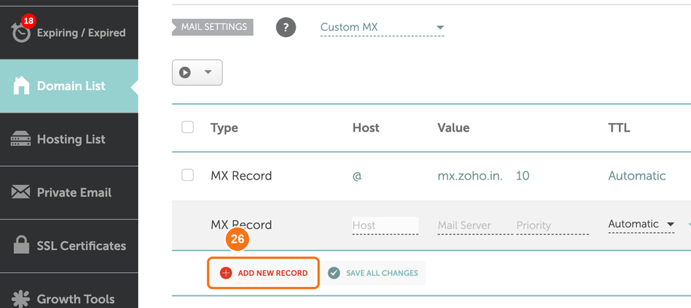Go to Hosting List in sidebar

tap(68, 139)
